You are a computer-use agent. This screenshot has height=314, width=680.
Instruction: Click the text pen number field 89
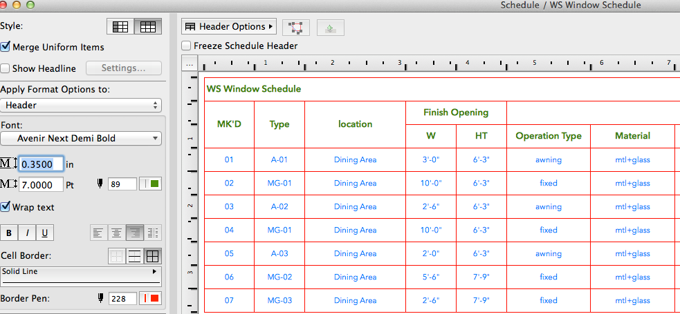click(x=122, y=184)
